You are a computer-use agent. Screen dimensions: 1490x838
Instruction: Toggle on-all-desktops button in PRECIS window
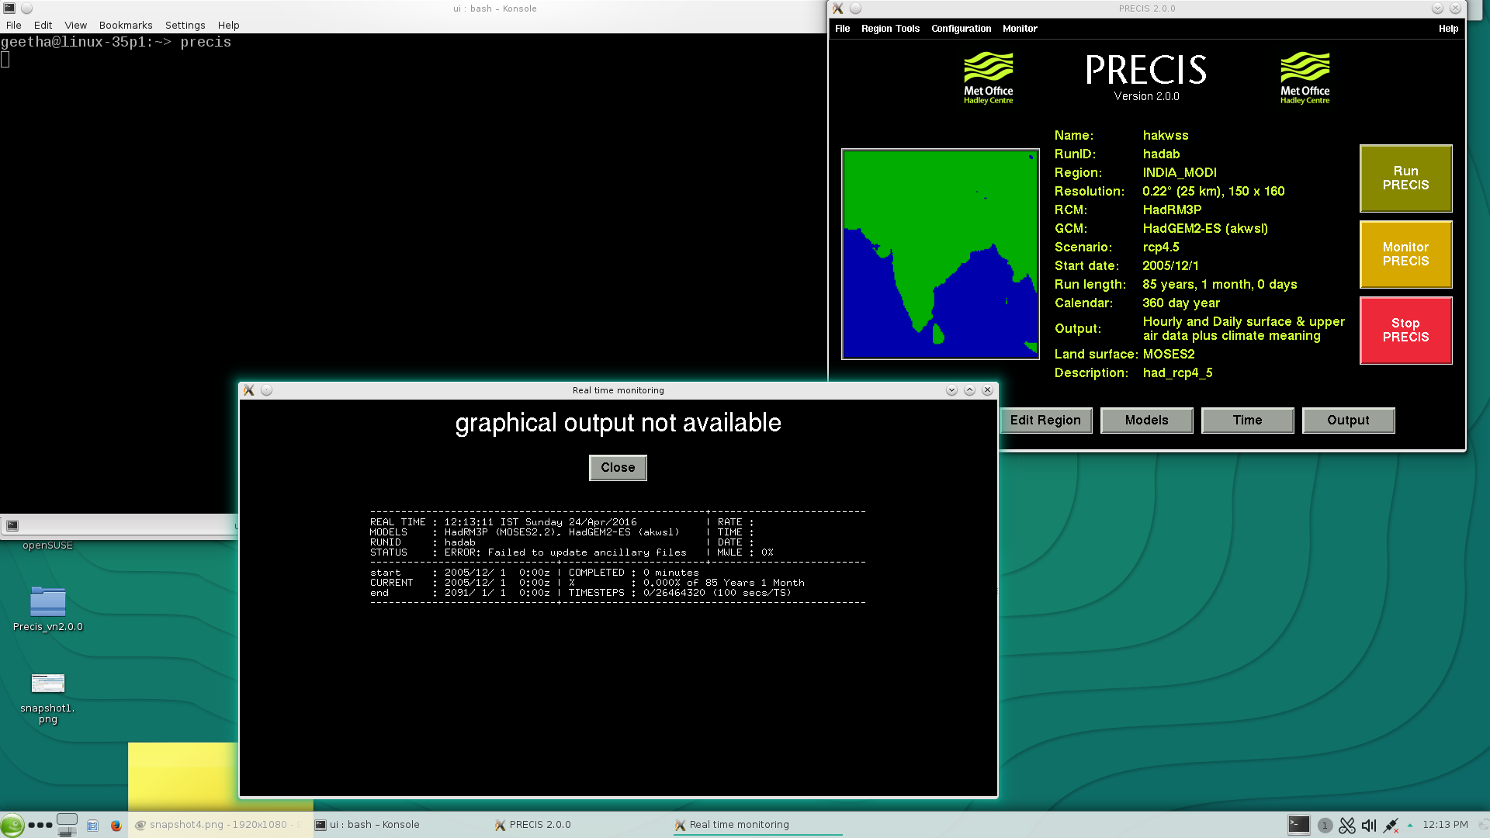pyautogui.click(x=855, y=9)
